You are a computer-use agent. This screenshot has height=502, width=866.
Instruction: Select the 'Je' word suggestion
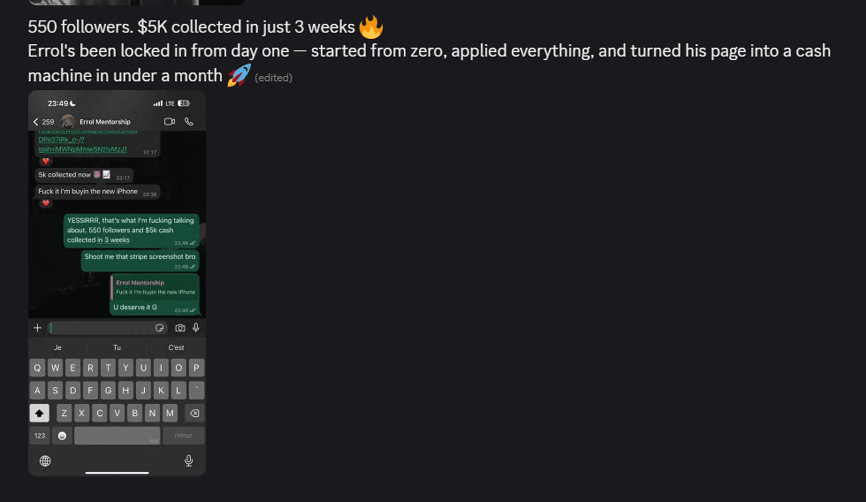[x=58, y=347]
